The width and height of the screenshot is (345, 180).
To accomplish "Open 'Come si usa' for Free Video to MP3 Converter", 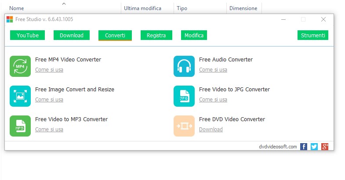I will (x=49, y=130).
